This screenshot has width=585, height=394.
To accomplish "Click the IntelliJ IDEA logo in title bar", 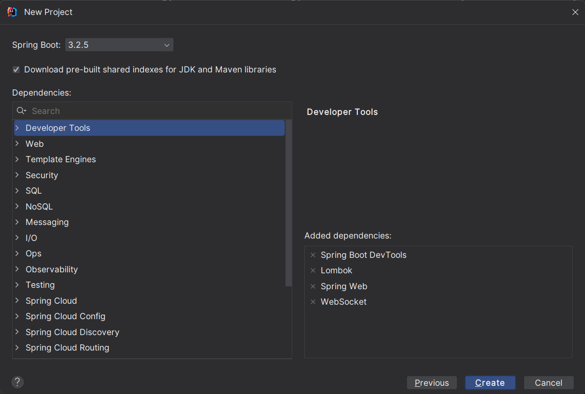I will click(12, 12).
